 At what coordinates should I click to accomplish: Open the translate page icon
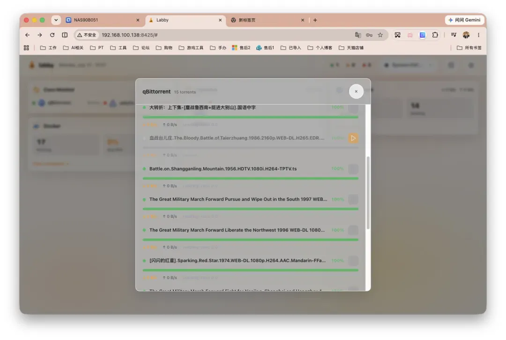point(358,35)
